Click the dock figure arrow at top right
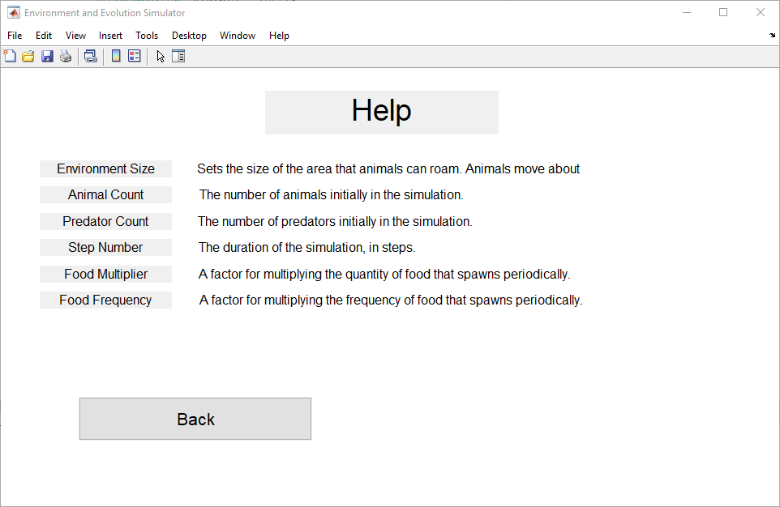 tap(772, 36)
